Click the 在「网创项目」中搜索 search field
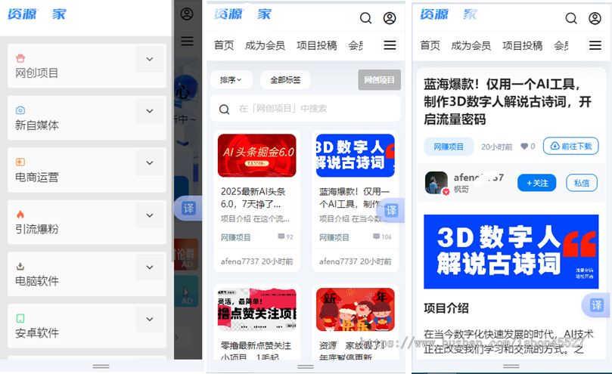Image resolution: width=612 pixels, height=374 pixels. pyautogui.click(x=305, y=108)
